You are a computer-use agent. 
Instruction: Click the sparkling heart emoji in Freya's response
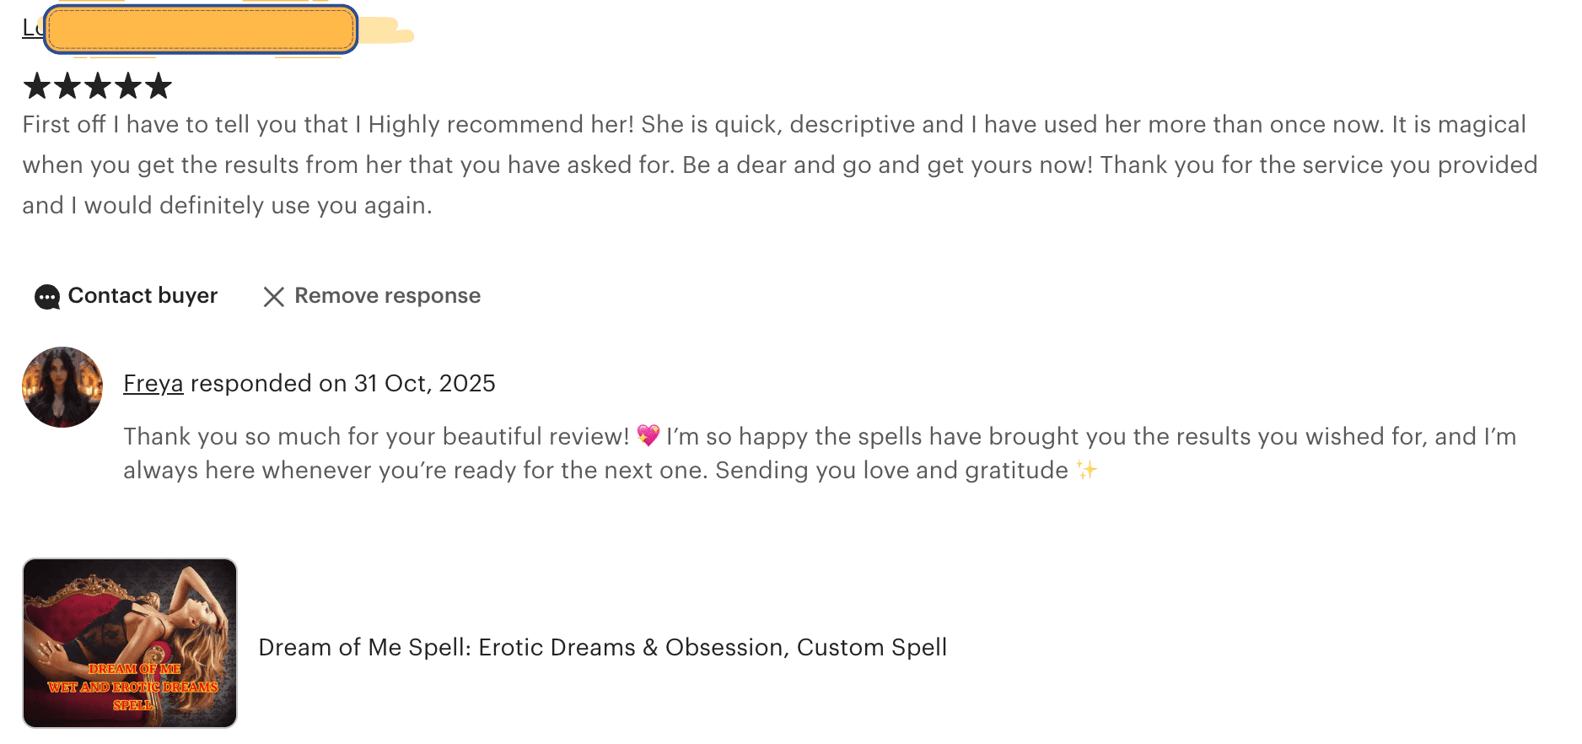648,436
